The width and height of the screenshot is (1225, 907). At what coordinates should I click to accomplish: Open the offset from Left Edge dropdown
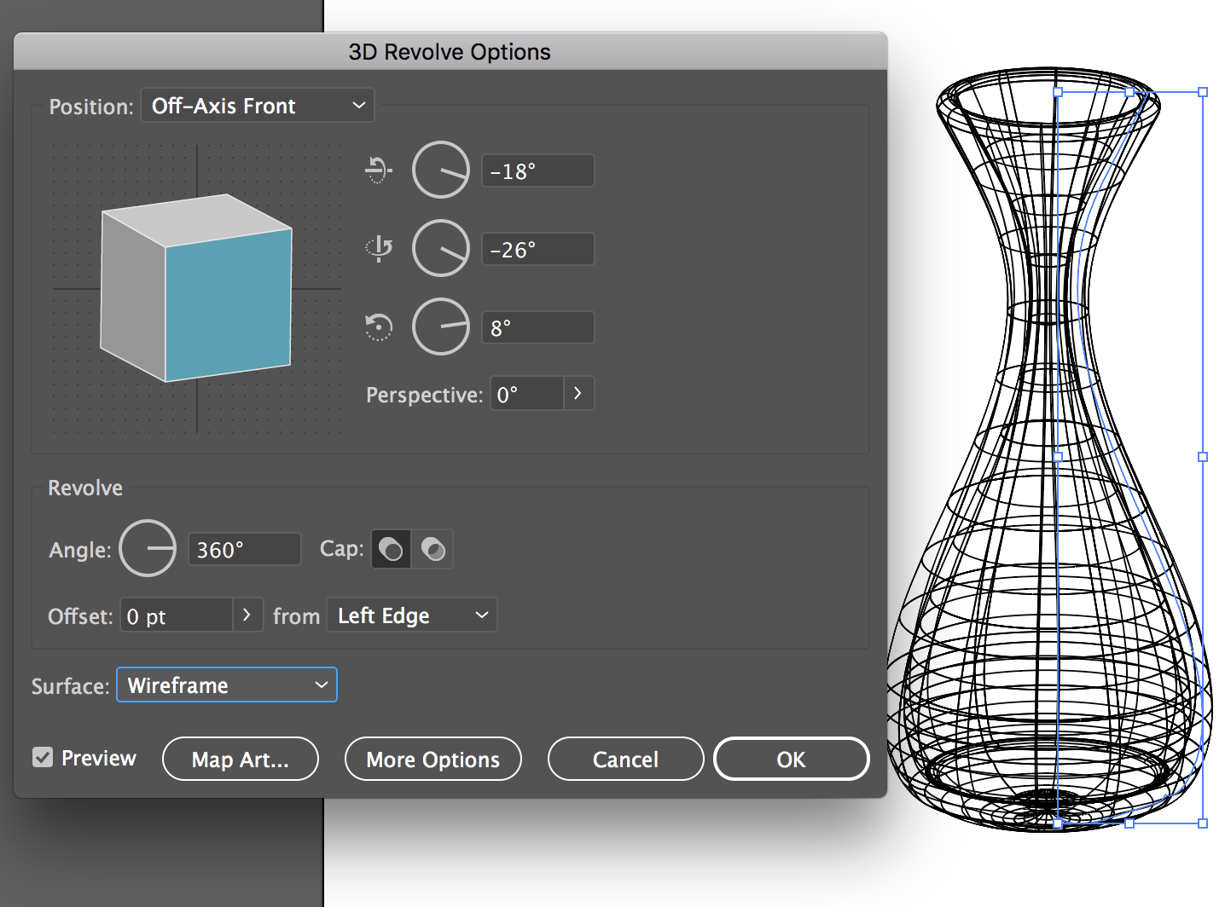point(412,615)
